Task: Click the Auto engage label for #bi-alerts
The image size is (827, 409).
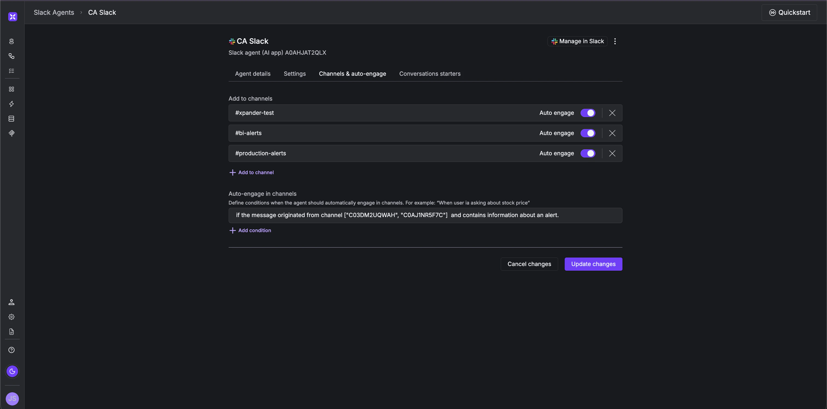Action: [x=557, y=133]
